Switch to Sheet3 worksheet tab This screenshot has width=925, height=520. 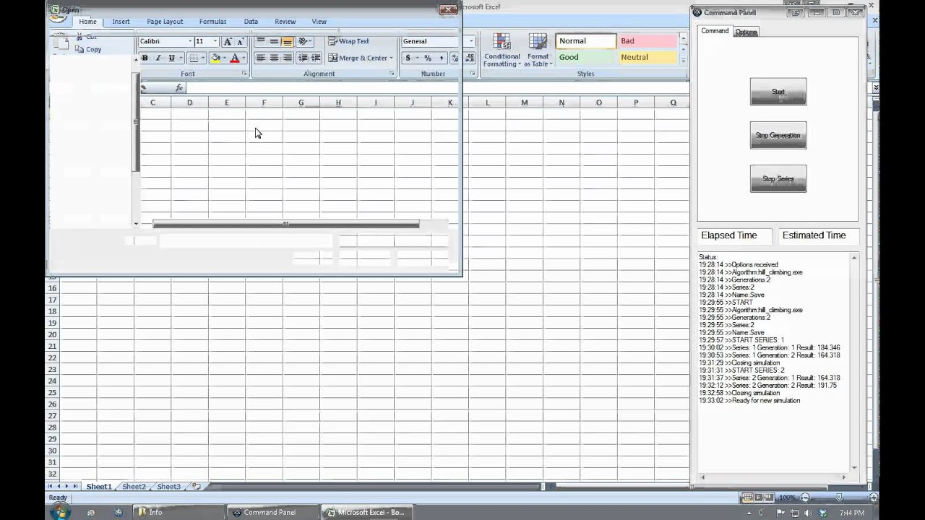pyautogui.click(x=168, y=487)
